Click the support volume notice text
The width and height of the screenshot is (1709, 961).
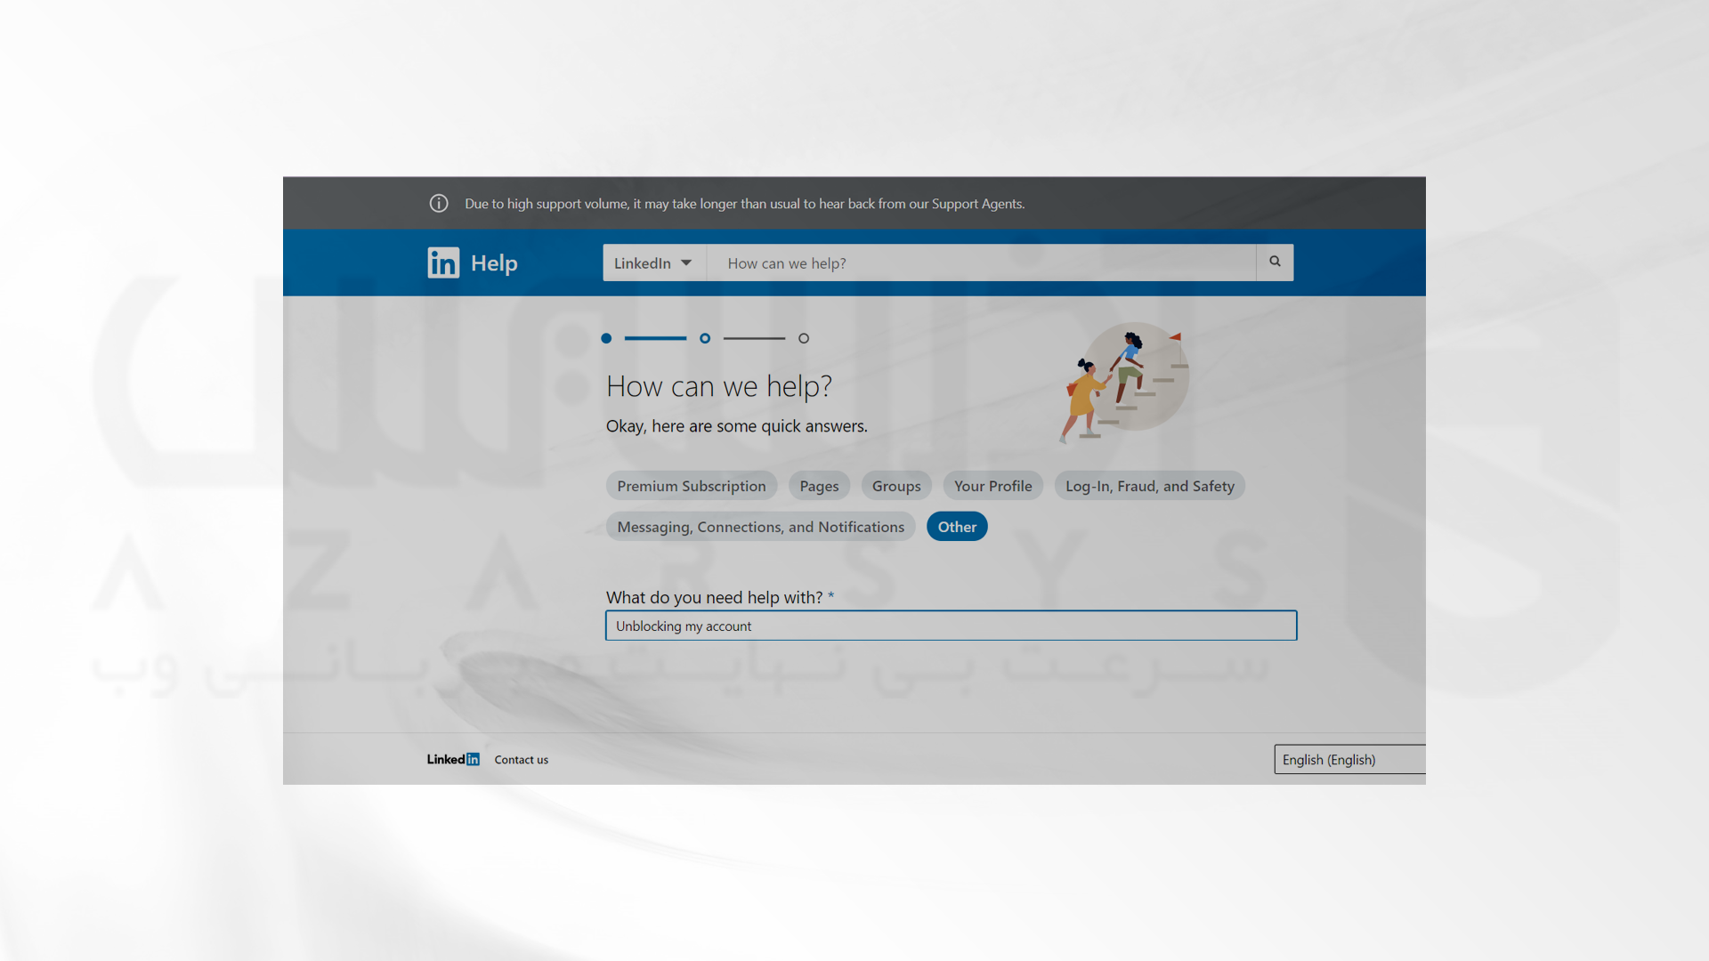tap(744, 204)
